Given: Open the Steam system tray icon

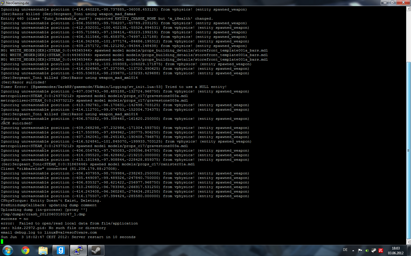Looking at the screenshot, I should tap(374, 251).
